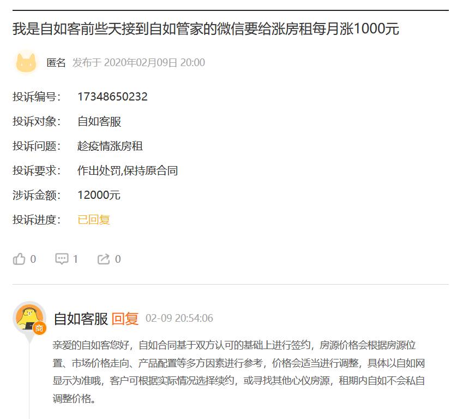
Task: Open complaint title about 涨1000元
Action: pyautogui.click(x=206, y=29)
